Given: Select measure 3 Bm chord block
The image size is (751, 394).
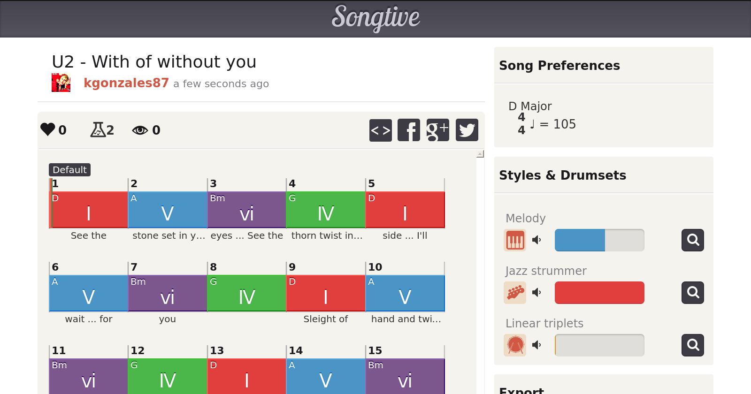Looking at the screenshot, I should coord(246,210).
